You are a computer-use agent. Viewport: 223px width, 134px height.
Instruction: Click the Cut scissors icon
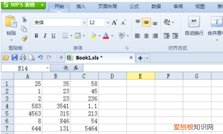(24, 19)
